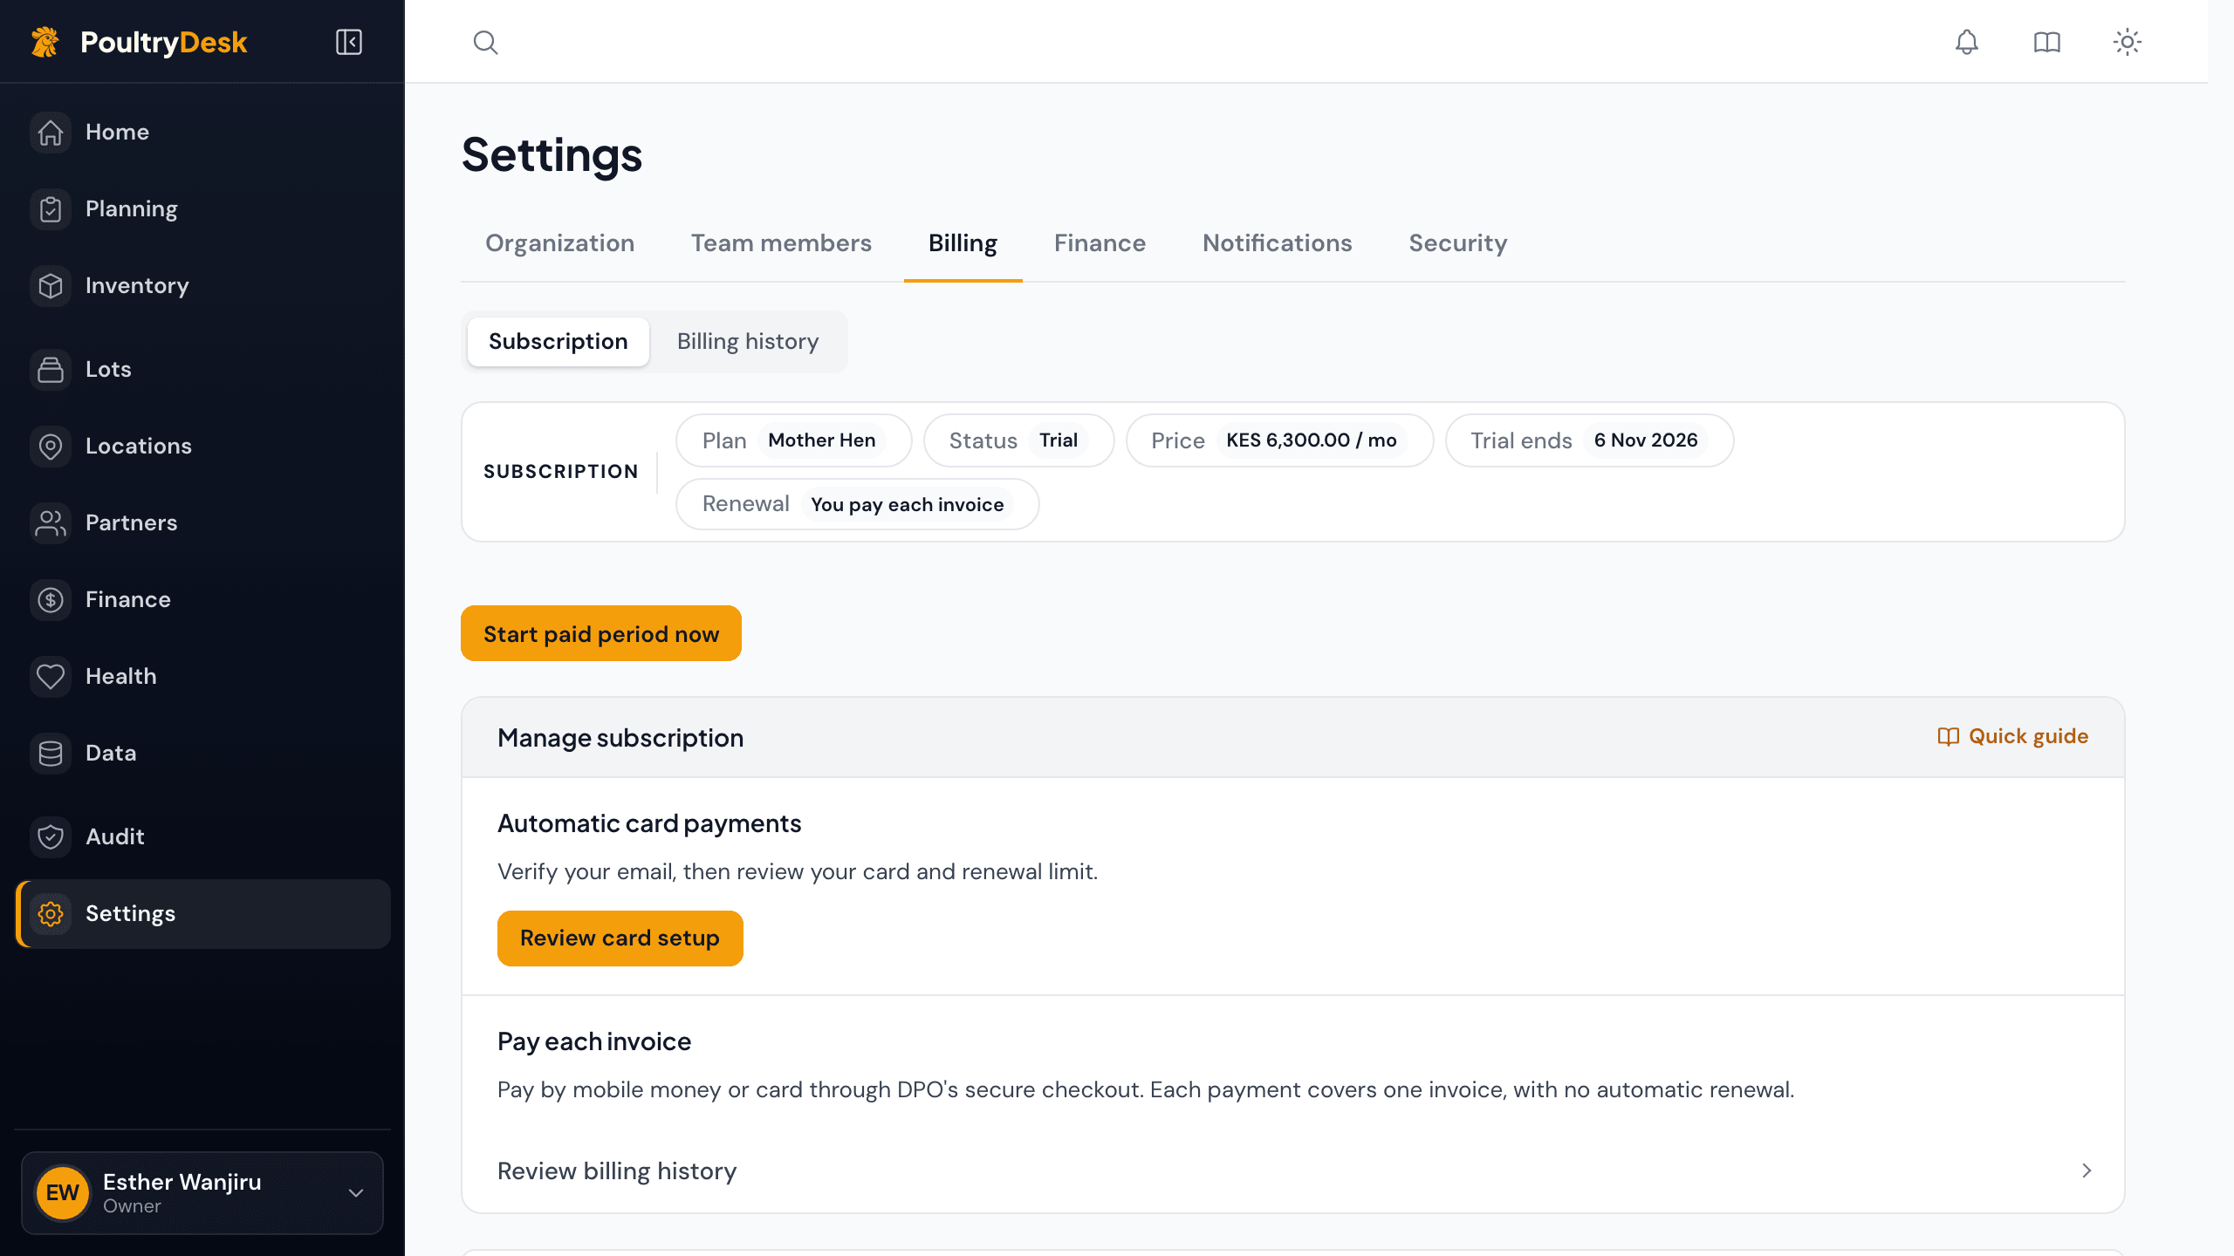
Task: Toggle light/dark theme sun icon
Action: click(2127, 42)
